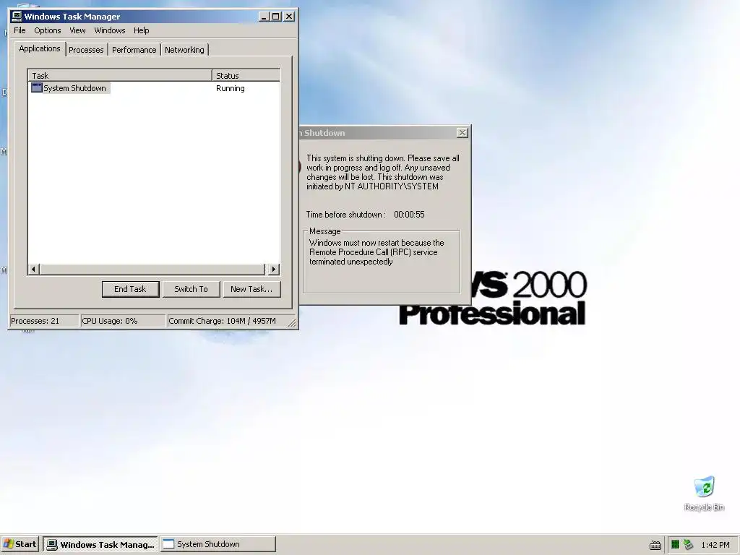Click the Task Manager title bar icon
Screen dimensions: 740x555
17,17
